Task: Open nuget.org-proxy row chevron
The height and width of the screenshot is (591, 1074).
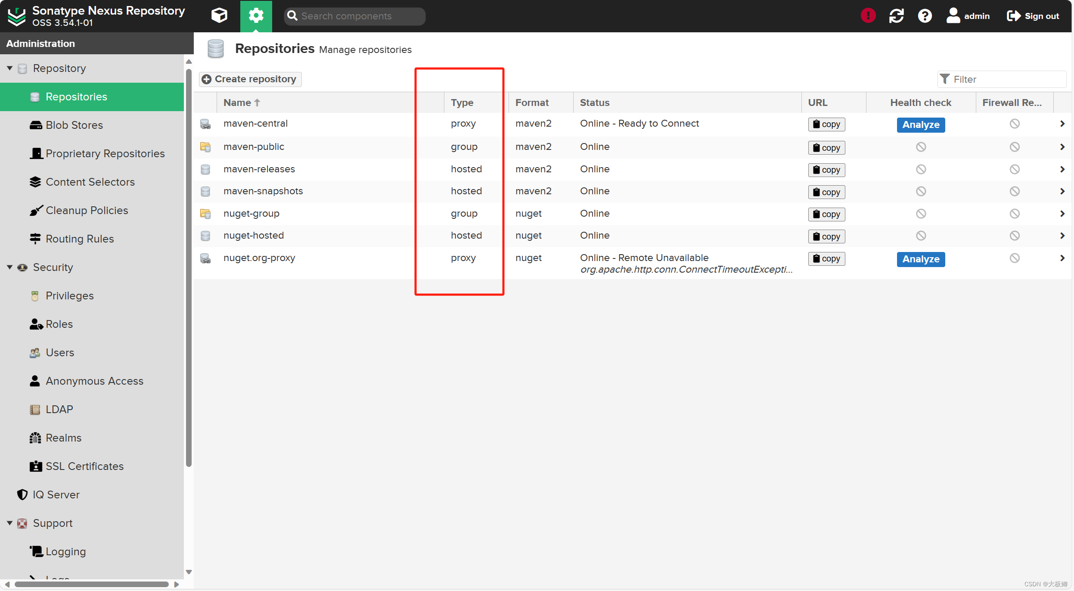Action: point(1062,258)
